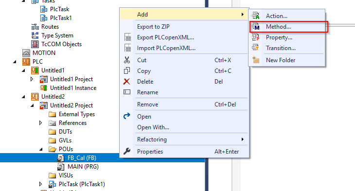Click the New Folder icon
The height and width of the screenshot is (191, 355).
pyautogui.click(x=256, y=60)
